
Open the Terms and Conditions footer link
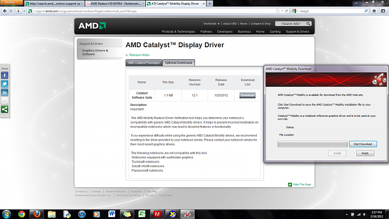(x=128, y=195)
